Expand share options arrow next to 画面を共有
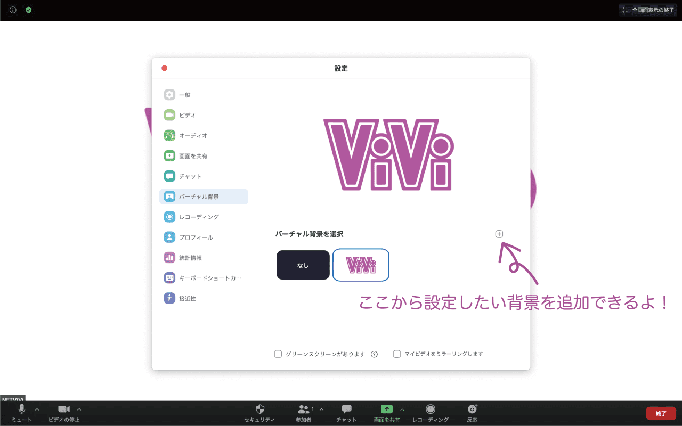Screen dimensions: 682x426 (402, 409)
